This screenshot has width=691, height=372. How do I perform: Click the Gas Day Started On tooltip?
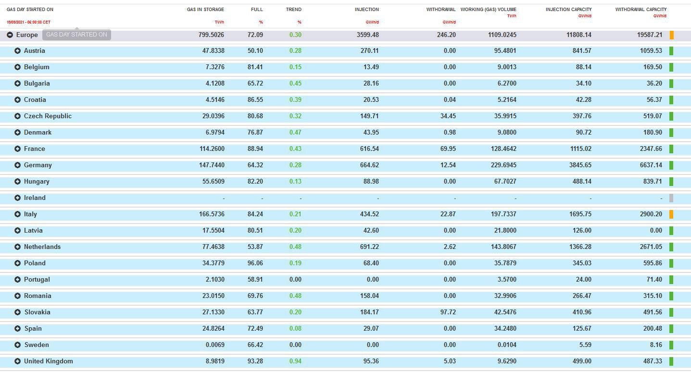pyautogui.click(x=76, y=35)
